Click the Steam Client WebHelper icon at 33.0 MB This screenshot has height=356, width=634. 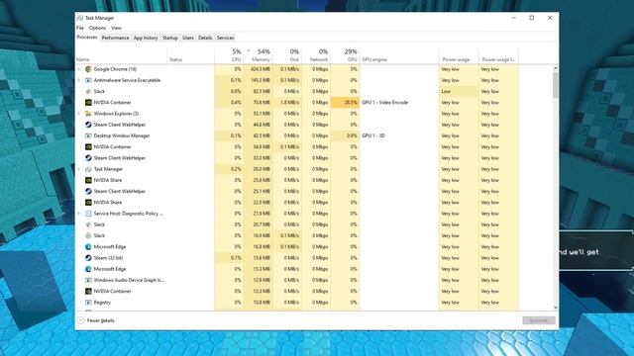[88, 158]
